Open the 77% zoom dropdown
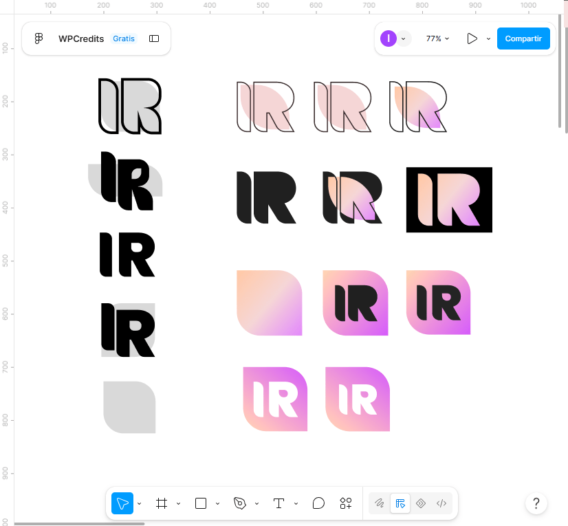The width and height of the screenshot is (568, 526). coord(437,39)
